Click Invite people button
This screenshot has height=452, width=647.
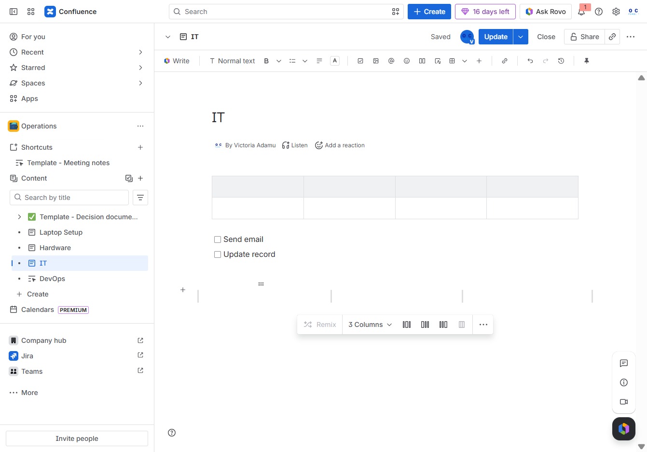(x=77, y=438)
